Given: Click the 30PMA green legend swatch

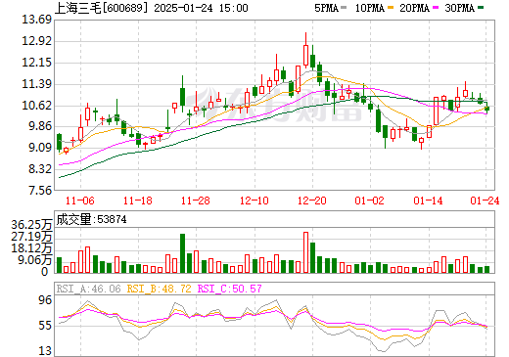Looking at the screenshot, I should 481,8.
